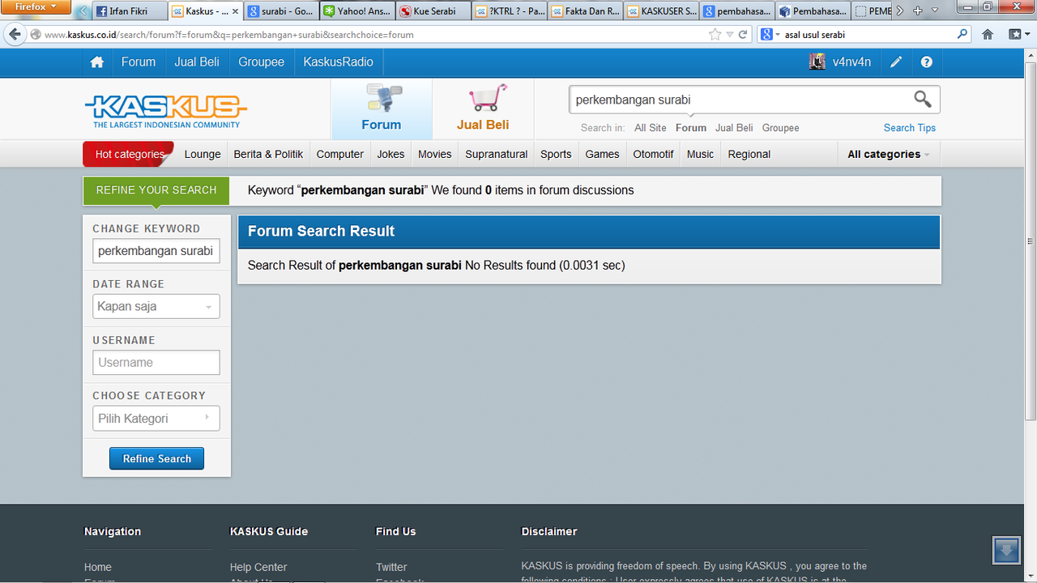The height and width of the screenshot is (583, 1037).
Task: Switch to the KASKUSER S... tab
Action: pos(662,11)
